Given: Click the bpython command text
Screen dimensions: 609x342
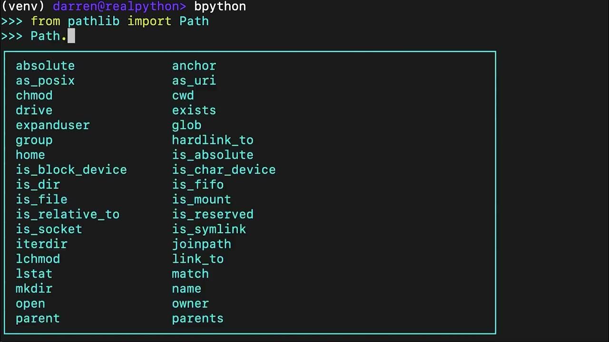Looking at the screenshot, I should coord(220,7).
